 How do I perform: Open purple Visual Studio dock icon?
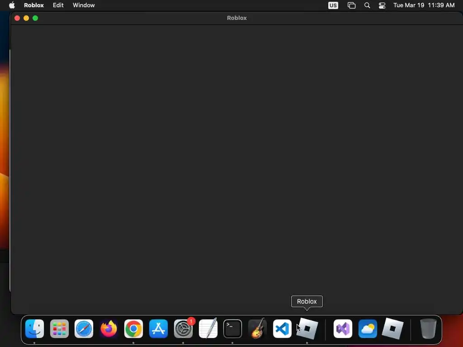[343, 329]
